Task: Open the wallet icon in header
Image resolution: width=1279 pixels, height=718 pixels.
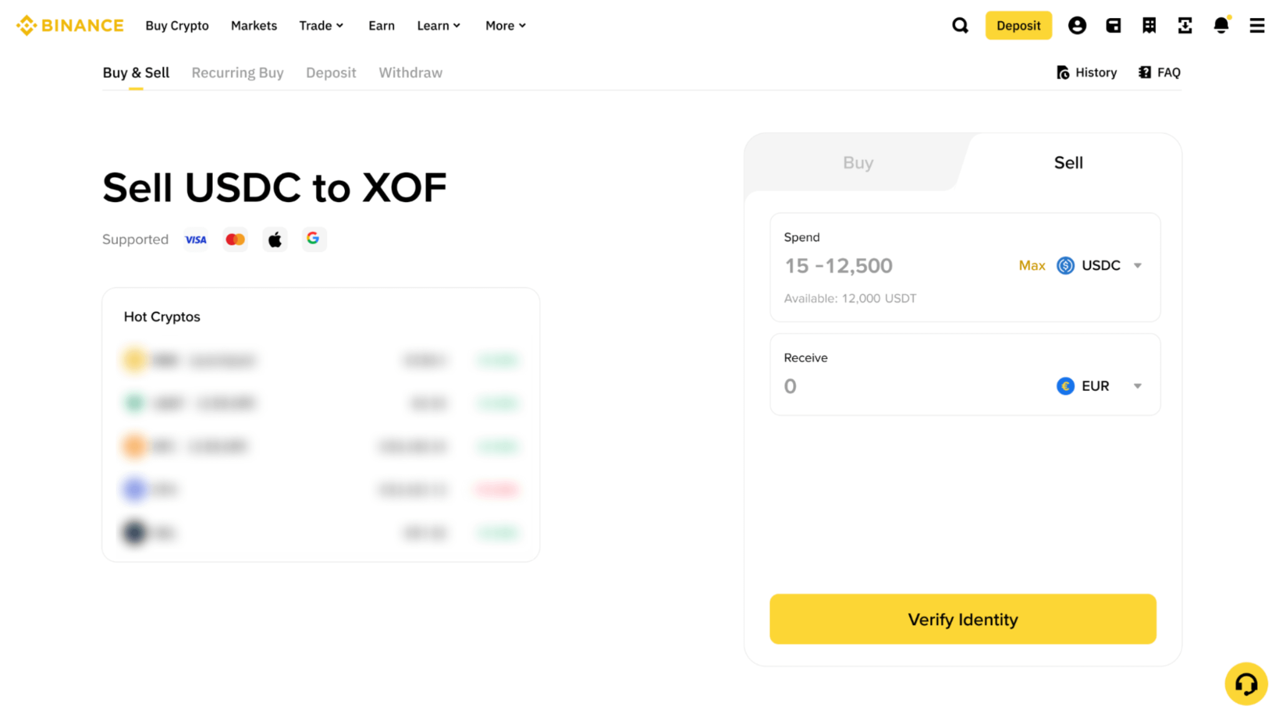Action: (x=1113, y=26)
